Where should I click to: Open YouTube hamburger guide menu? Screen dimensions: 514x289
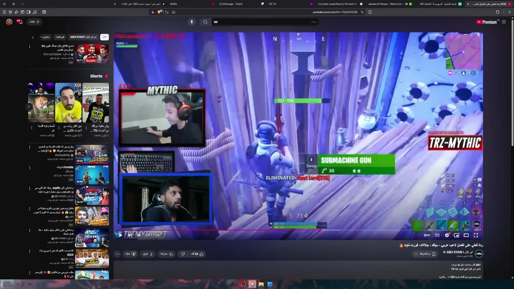504,22
